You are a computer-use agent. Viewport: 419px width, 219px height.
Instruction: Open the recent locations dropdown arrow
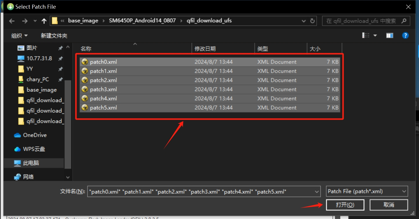pyautogui.click(x=35, y=21)
